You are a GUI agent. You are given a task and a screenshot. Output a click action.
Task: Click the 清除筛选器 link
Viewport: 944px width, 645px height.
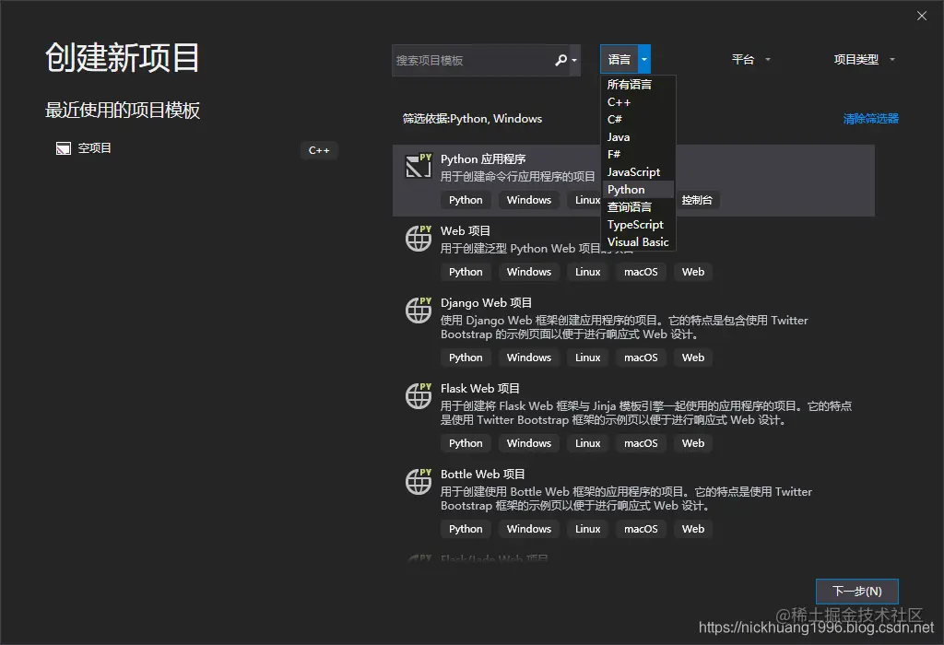click(x=870, y=119)
